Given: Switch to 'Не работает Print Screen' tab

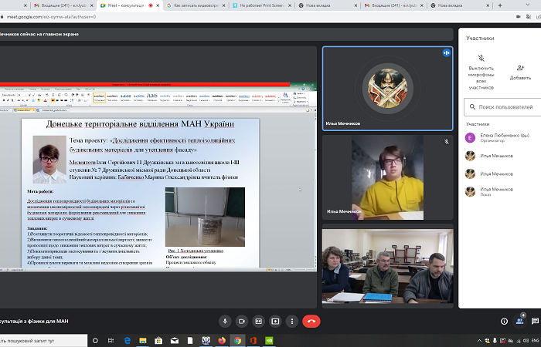Looking at the screenshot, I should click(x=267, y=5).
